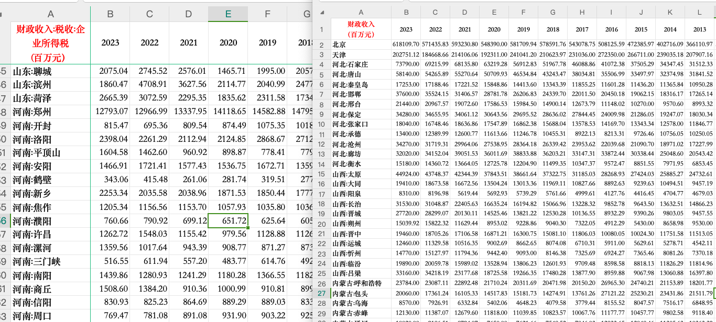Click the cell containing 12793.07

click(110, 112)
